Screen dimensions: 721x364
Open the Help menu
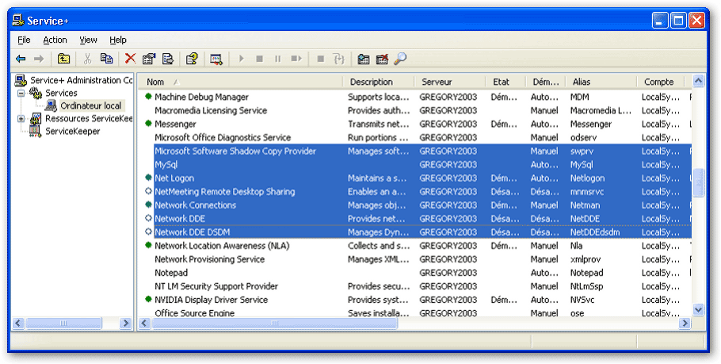point(118,40)
